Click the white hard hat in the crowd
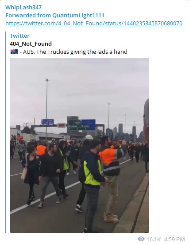This screenshot has height=244, width=189. click(x=89, y=137)
